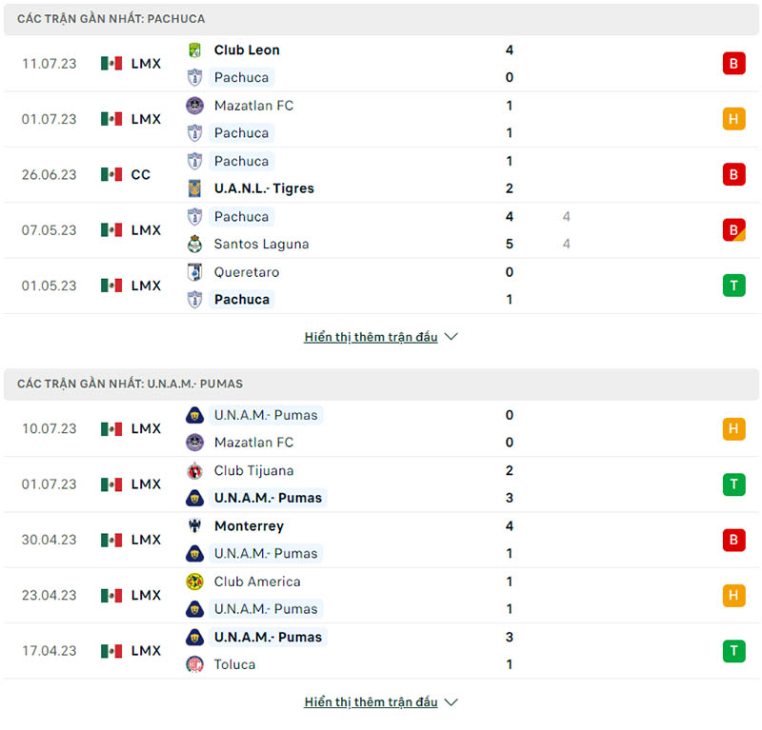
Task: Open 'Hiển thị thêm trận đấu' under Pumas
Action: click(x=371, y=702)
